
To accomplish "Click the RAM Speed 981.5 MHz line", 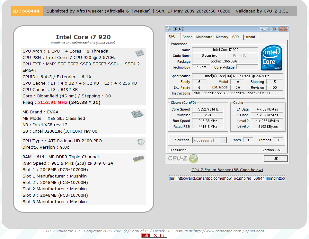I will [68, 163].
